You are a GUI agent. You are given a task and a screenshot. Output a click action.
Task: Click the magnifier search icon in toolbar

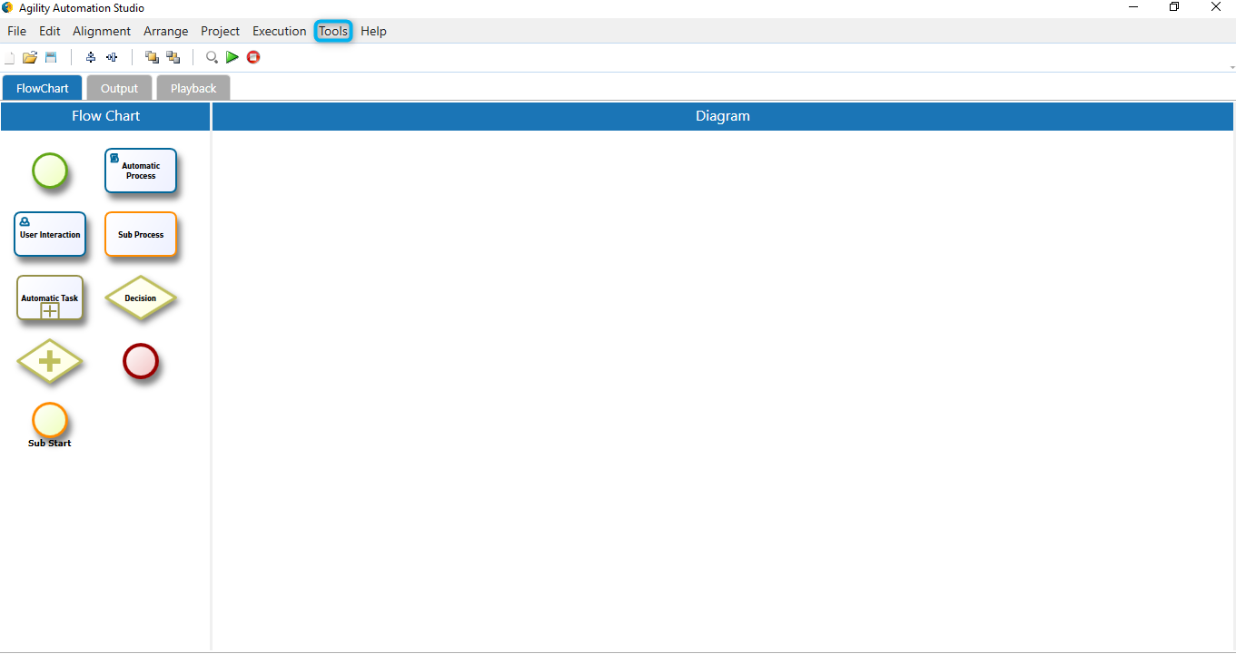[212, 57]
